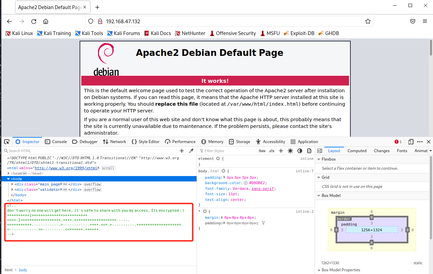
Task: Collapse the three-pane sidebar toggle
Action: (320, 151)
